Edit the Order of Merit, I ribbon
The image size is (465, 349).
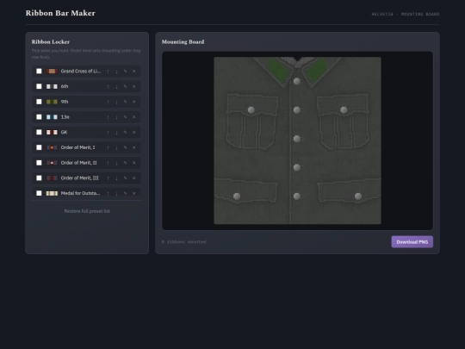125,147
